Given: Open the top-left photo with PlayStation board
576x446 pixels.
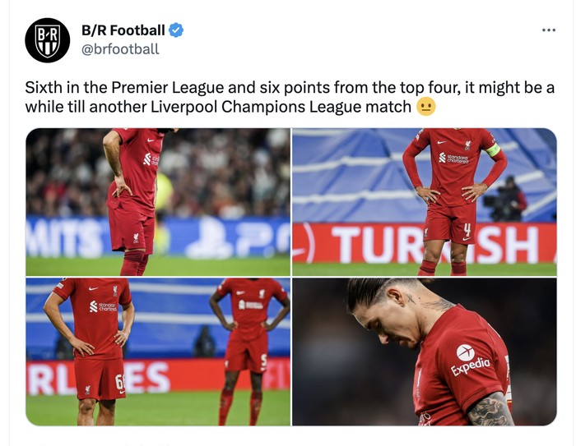Looking at the screenshot, I should click(x=158, y=202).
